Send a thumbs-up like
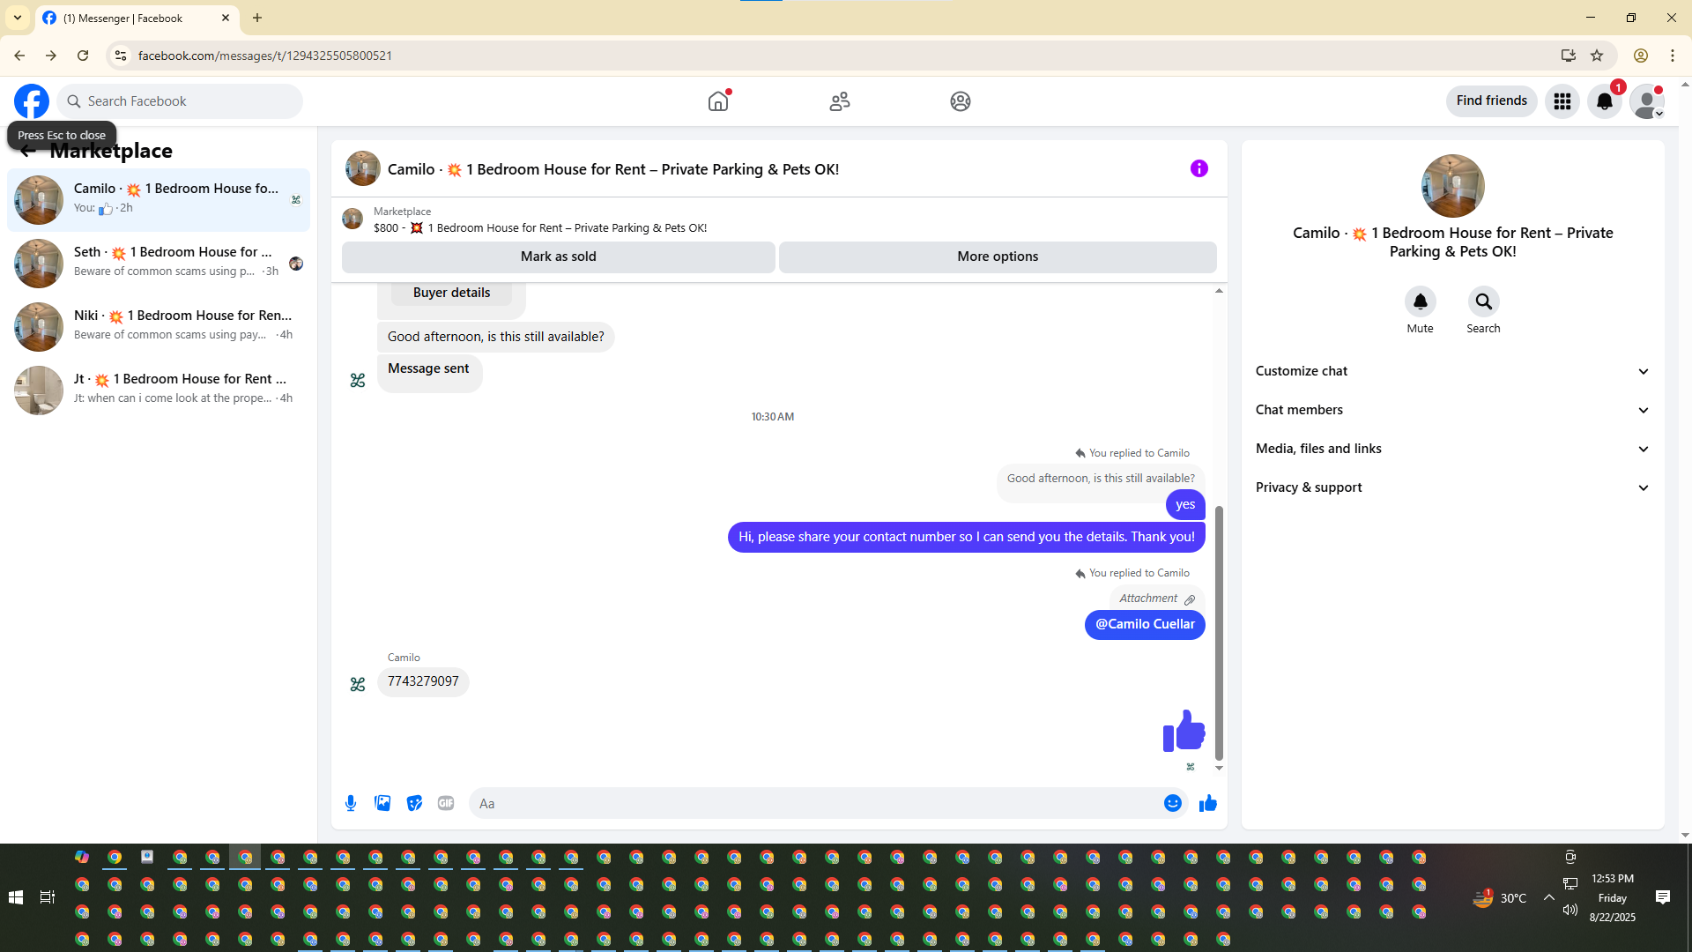 (1207, 803)
